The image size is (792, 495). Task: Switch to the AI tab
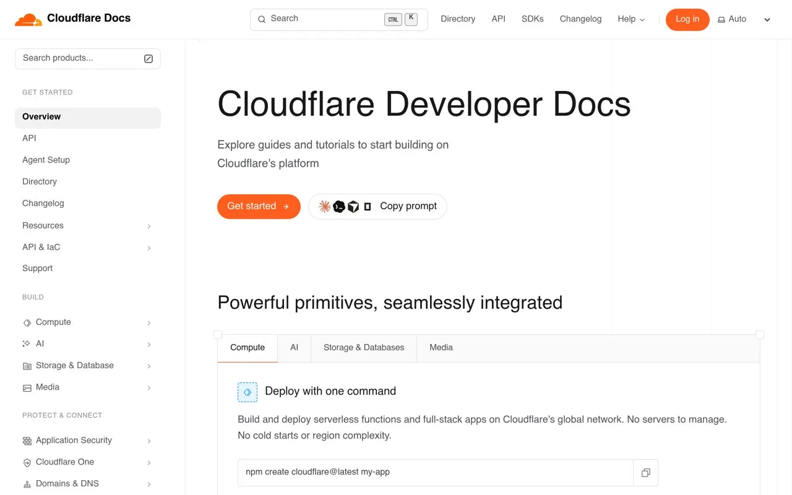pos(294,348)
